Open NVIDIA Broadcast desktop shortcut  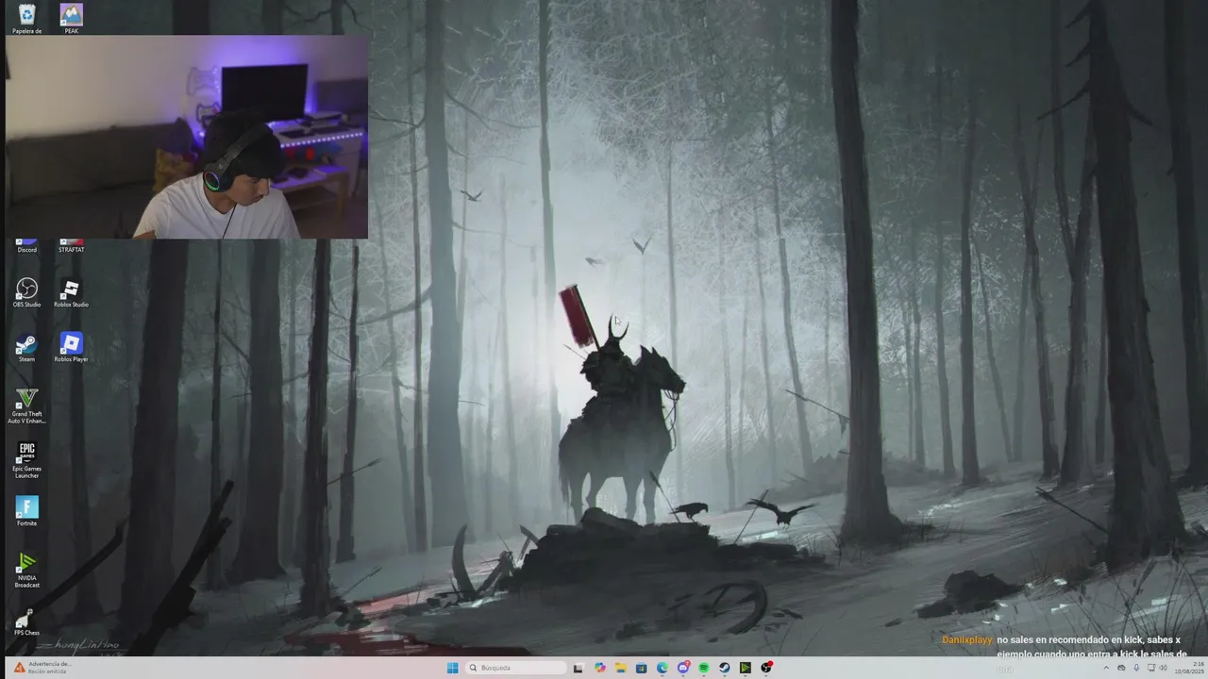(x=26, y=570)
